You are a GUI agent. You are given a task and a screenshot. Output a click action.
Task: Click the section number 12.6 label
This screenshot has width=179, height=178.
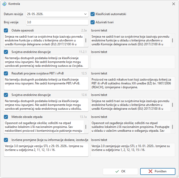84,95
